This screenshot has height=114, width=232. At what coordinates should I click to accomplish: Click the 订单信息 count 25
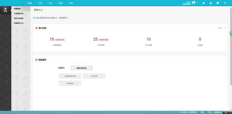click(x=95, y=39)
